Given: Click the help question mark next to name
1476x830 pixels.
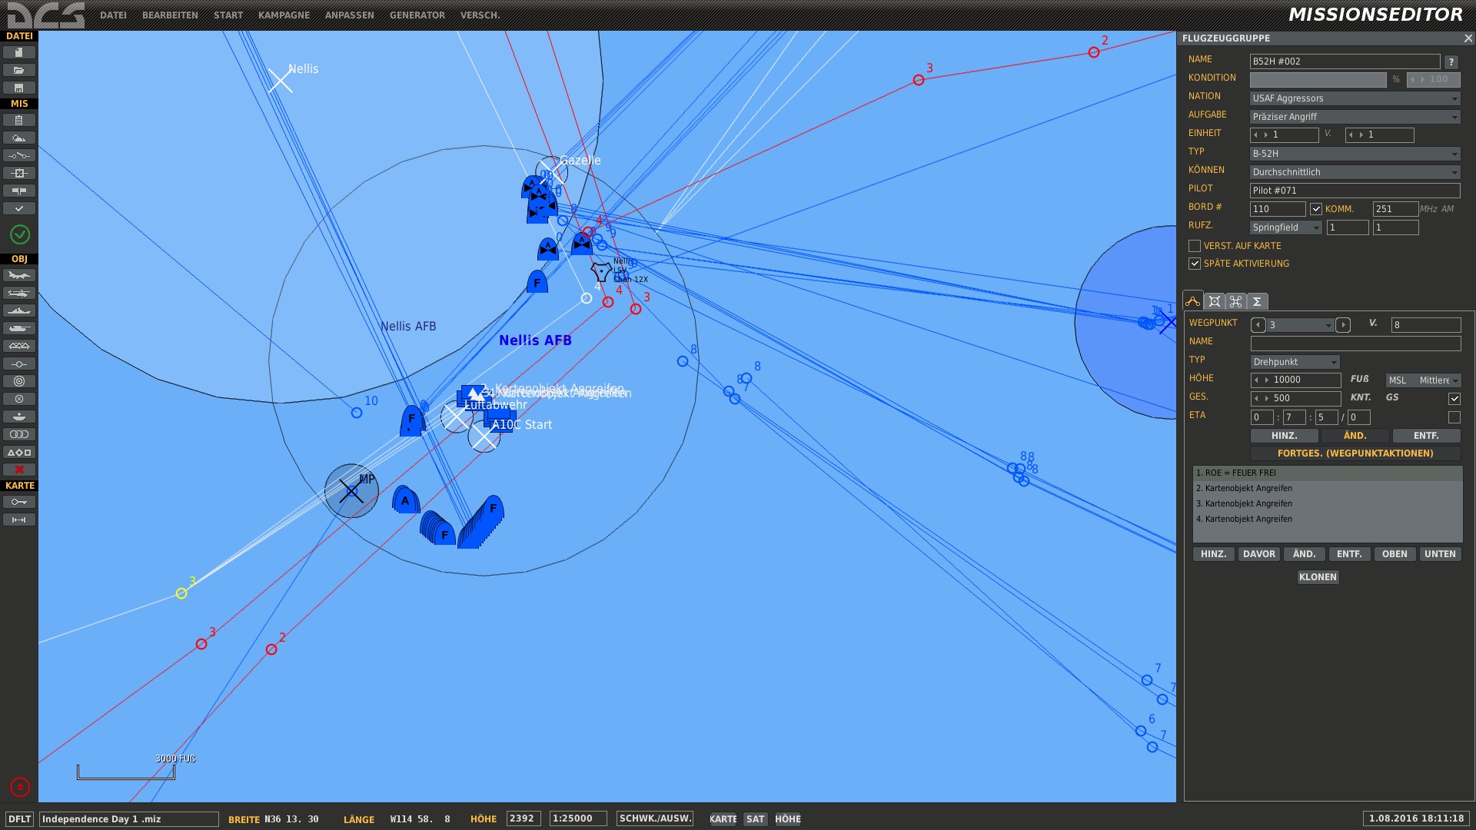Looking at the screenshot, I should 1451,62.
